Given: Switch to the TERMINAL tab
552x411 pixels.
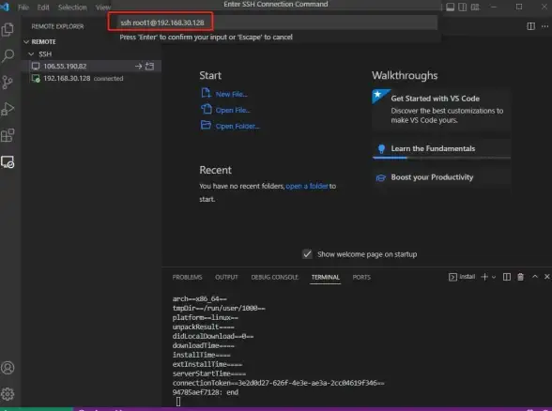Looking at the screenshot, I should pos(326,278).
